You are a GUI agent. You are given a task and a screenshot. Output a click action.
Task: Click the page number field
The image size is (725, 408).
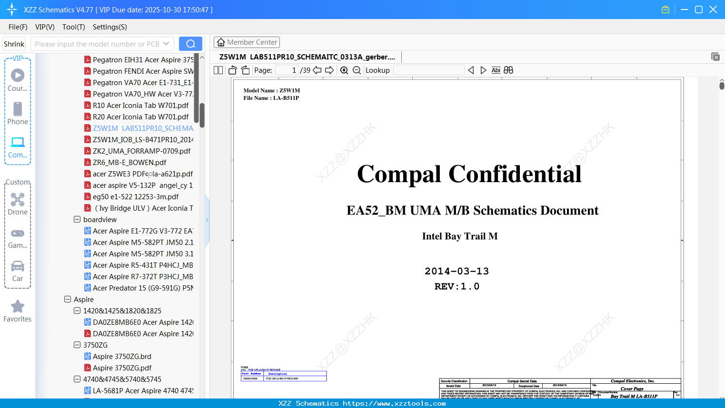287,70
